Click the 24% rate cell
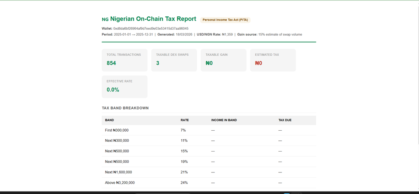Screen dimensions: 419x194 point(184,183)
